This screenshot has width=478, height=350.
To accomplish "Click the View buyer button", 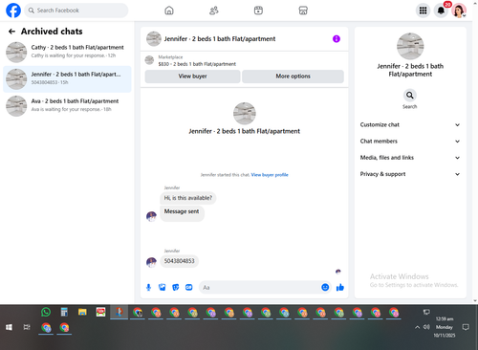I will [192, 77].
